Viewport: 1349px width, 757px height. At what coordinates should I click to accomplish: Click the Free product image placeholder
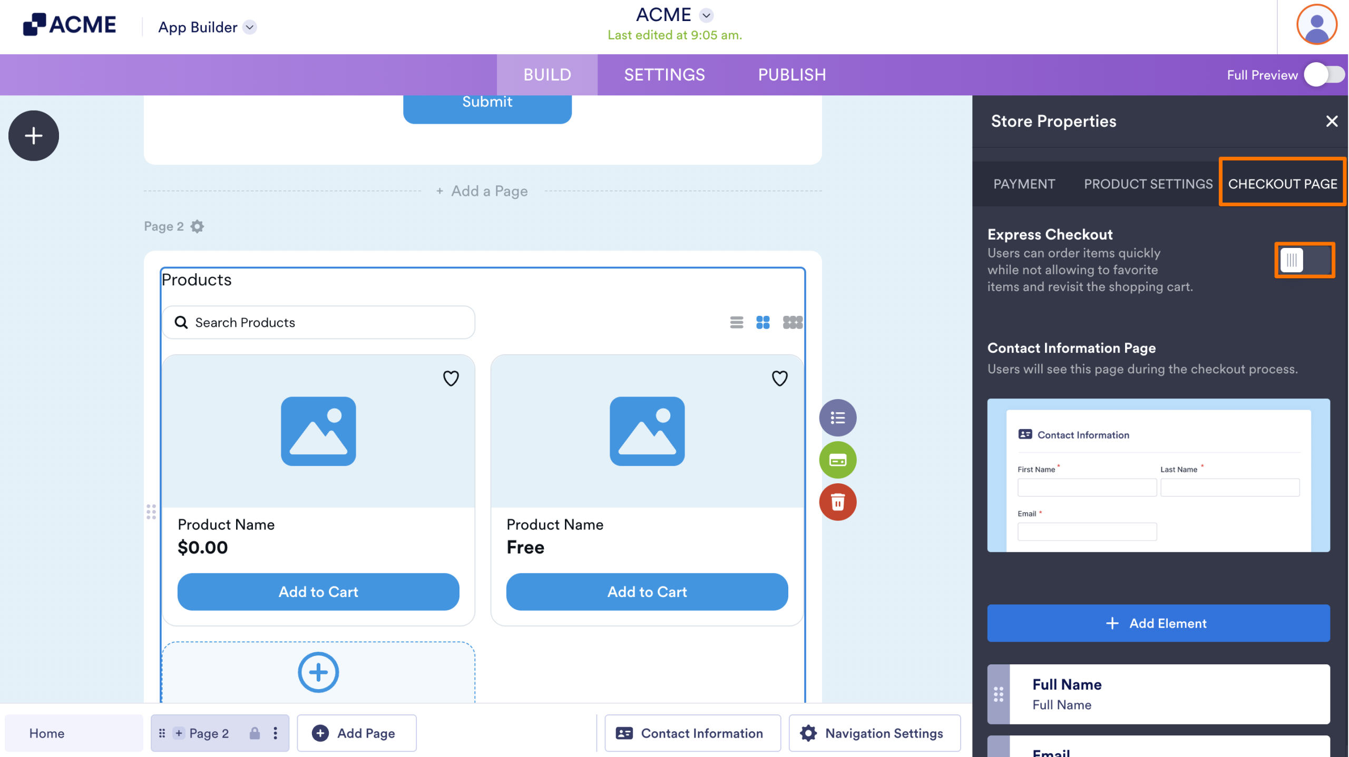pyautogui.click(x=647, y=431)
